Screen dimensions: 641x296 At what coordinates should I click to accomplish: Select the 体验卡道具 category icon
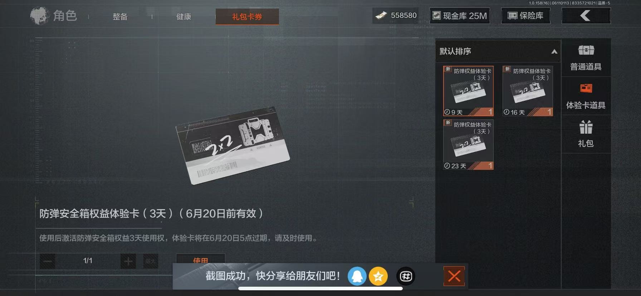[x=586, y=88]
